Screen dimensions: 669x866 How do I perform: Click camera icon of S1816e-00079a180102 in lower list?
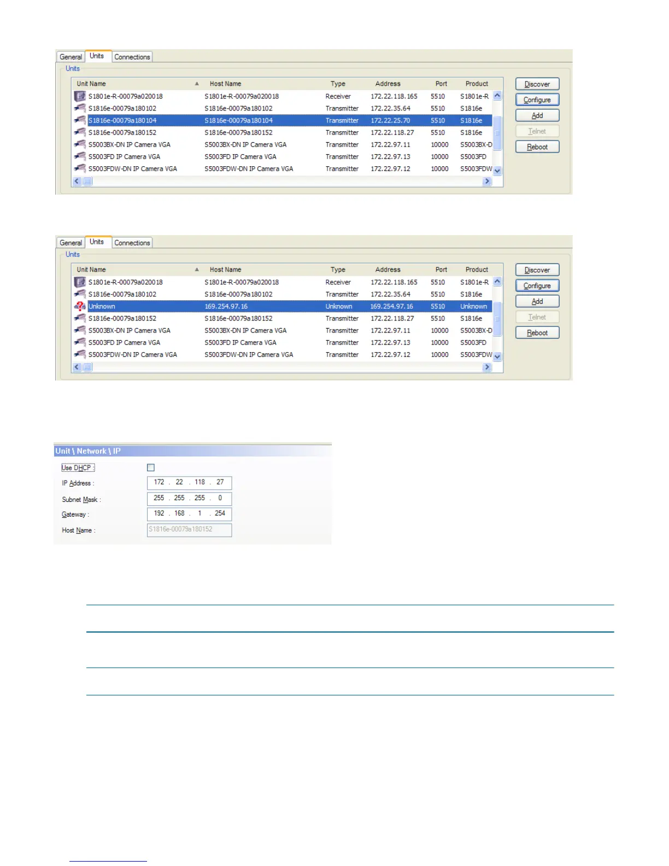coord(80,294)
